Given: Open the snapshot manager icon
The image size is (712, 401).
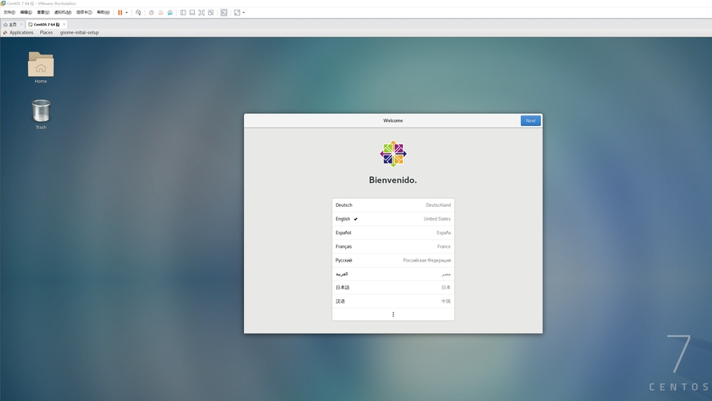Looking at the screenshot, I should [x=170, y=13].
